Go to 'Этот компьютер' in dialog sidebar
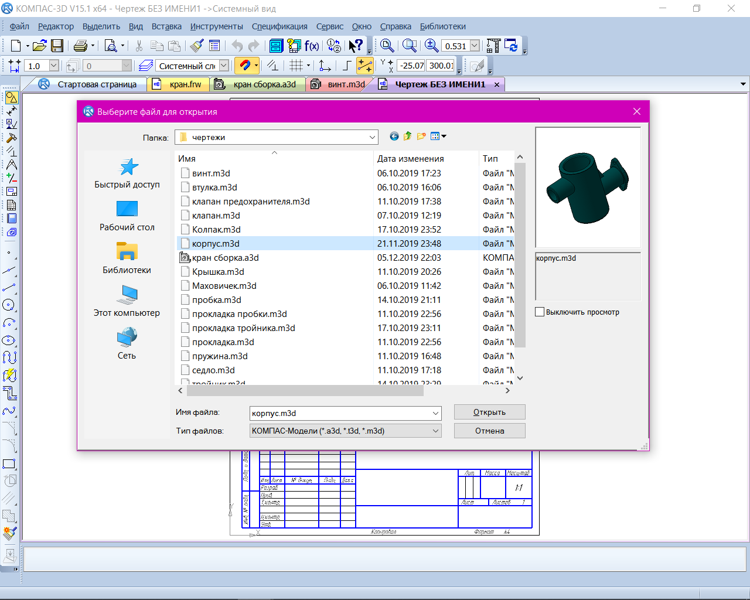 [127, 301]
